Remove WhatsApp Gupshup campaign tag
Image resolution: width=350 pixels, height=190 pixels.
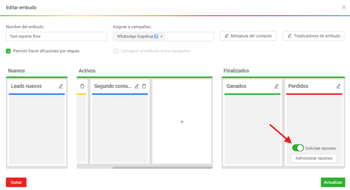pyautogui.click(x=161, y=36)
